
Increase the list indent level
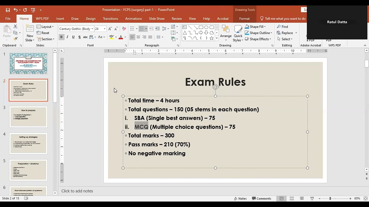click(157, 28)
